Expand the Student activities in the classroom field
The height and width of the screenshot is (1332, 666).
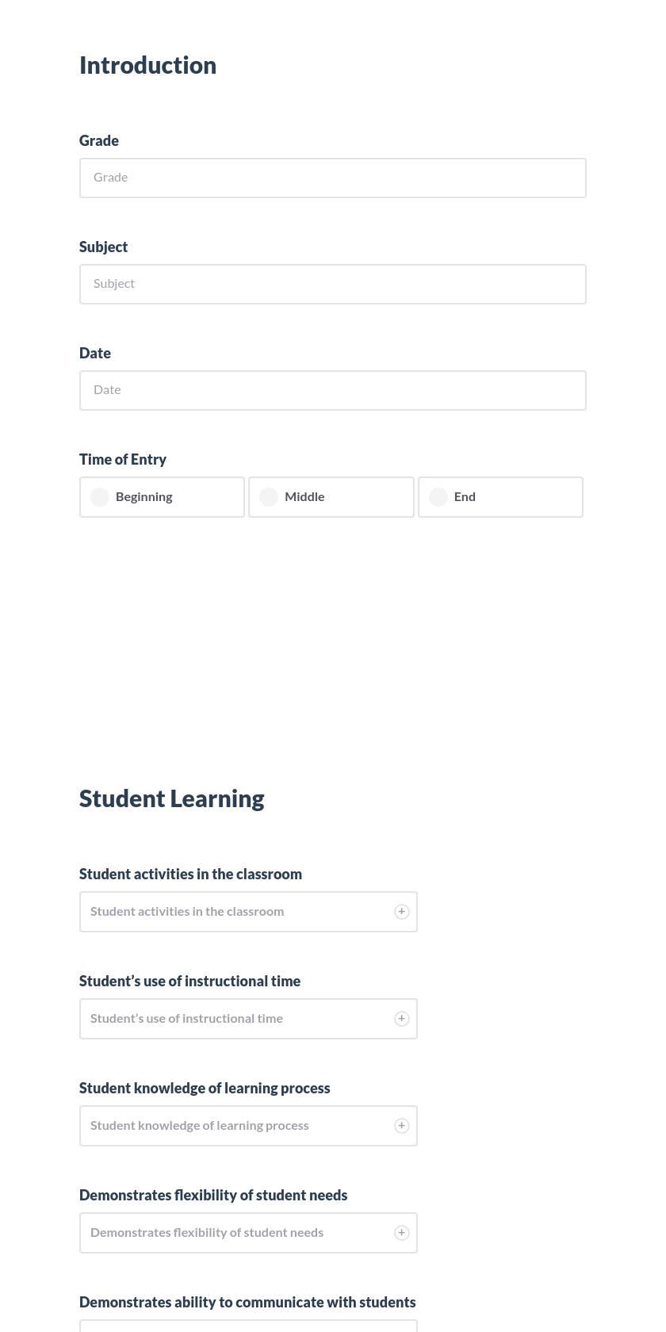(x=238, y=911)
